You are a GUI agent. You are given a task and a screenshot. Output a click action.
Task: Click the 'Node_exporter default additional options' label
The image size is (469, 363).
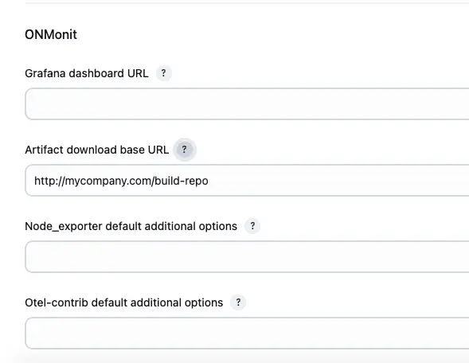click(x=131, y=226)
